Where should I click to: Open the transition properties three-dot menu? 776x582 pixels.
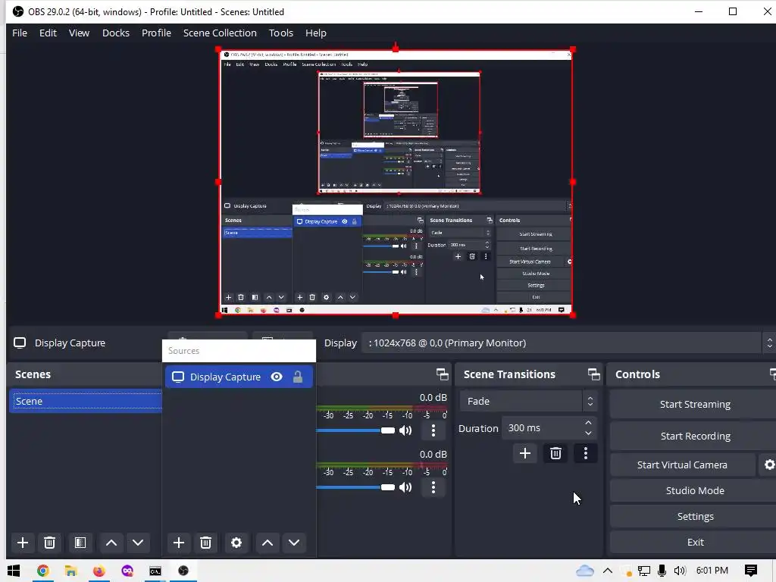coord(586,453)
